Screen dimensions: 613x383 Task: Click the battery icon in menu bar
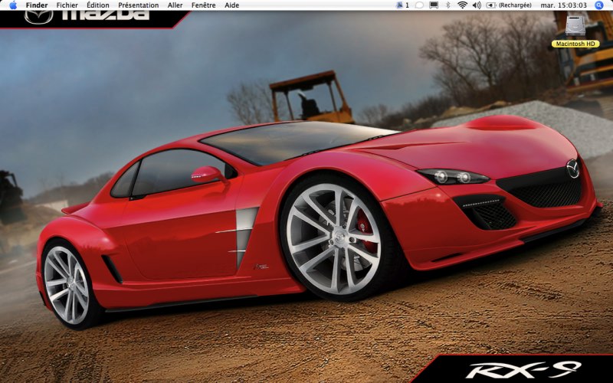coord(490,5)
